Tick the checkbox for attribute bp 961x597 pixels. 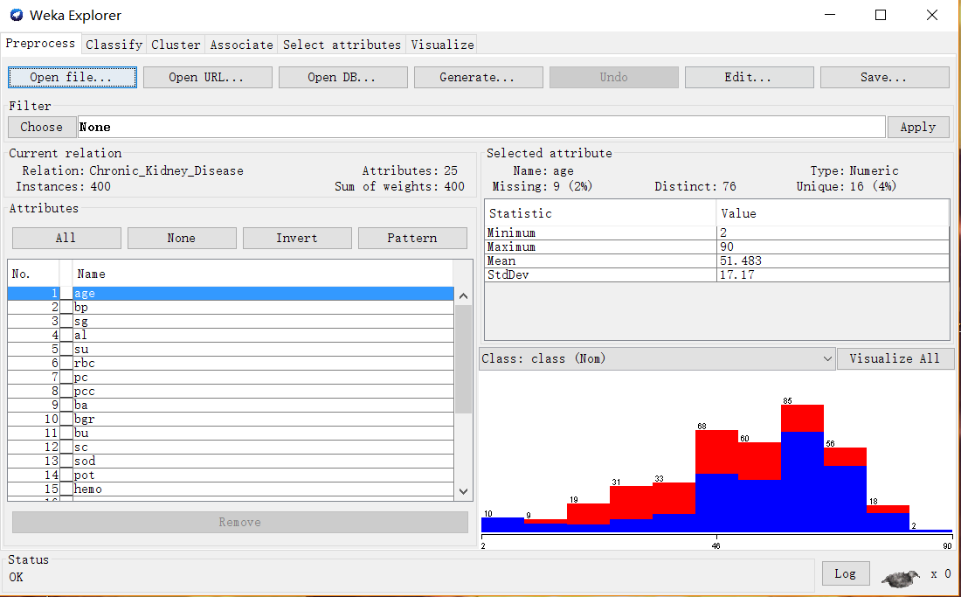[x=66, y=307]
